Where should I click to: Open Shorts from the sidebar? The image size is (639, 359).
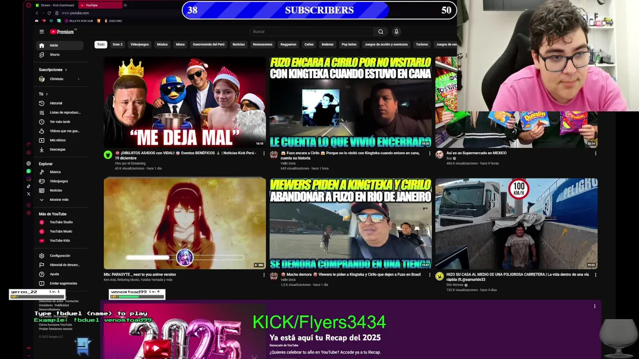tap(59, 54)
